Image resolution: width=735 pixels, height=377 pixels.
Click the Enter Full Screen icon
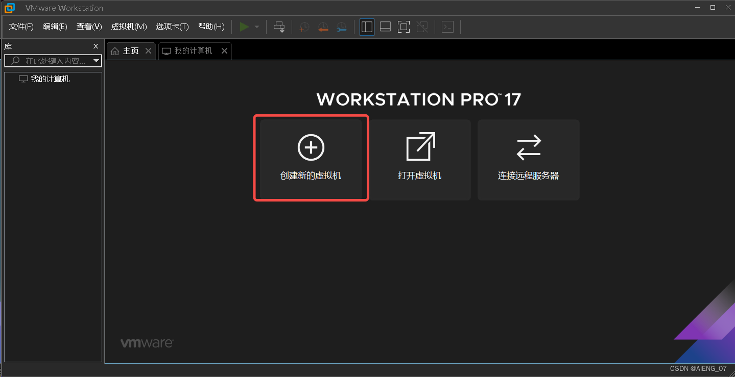point(404,27)
